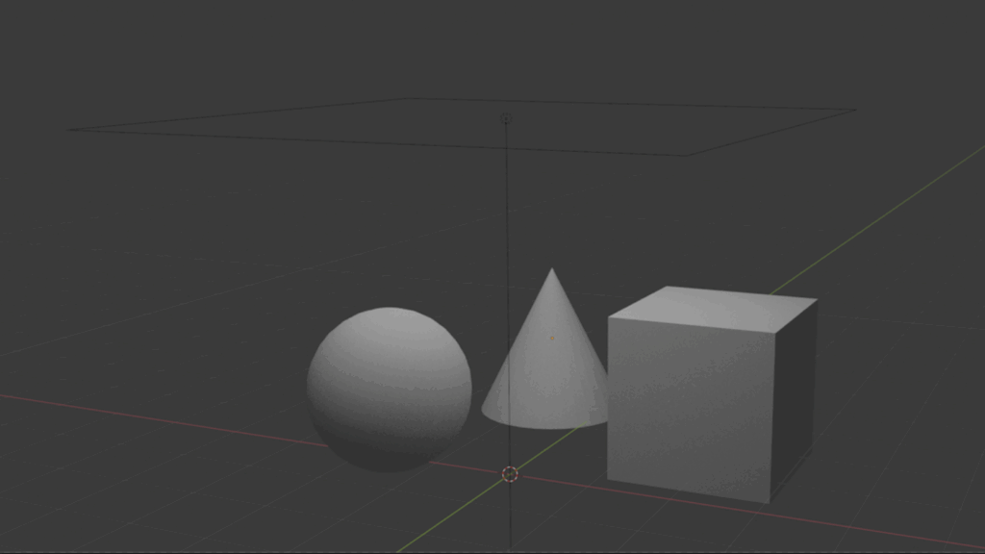Click the front edge of the wireframe plane

click(385, 143)
